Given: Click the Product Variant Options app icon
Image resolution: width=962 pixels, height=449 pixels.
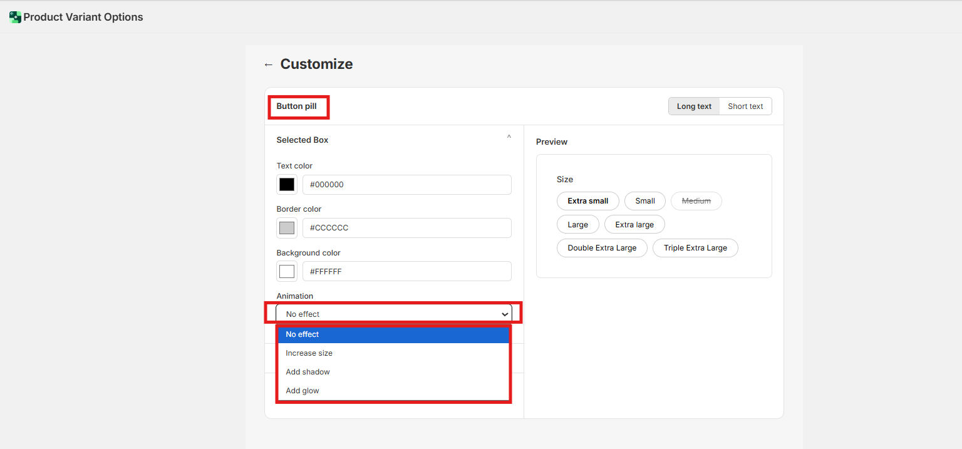Looking at the screenshot, I should coord(15,18).
